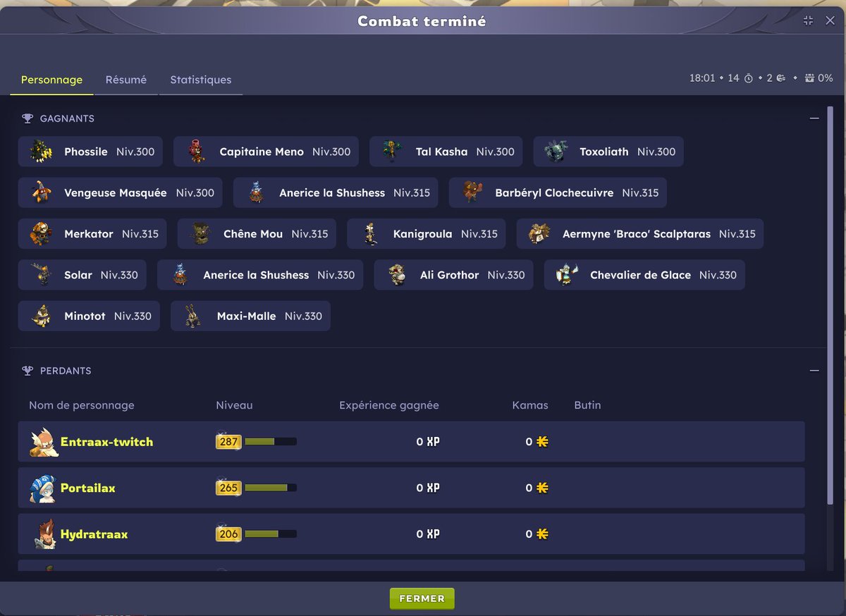Image resolution: width=846 pixels, height=616 pixels.
Task: Click Aermyne 'Braco' Scalptaras icon
Action: (x=540, y=233)
